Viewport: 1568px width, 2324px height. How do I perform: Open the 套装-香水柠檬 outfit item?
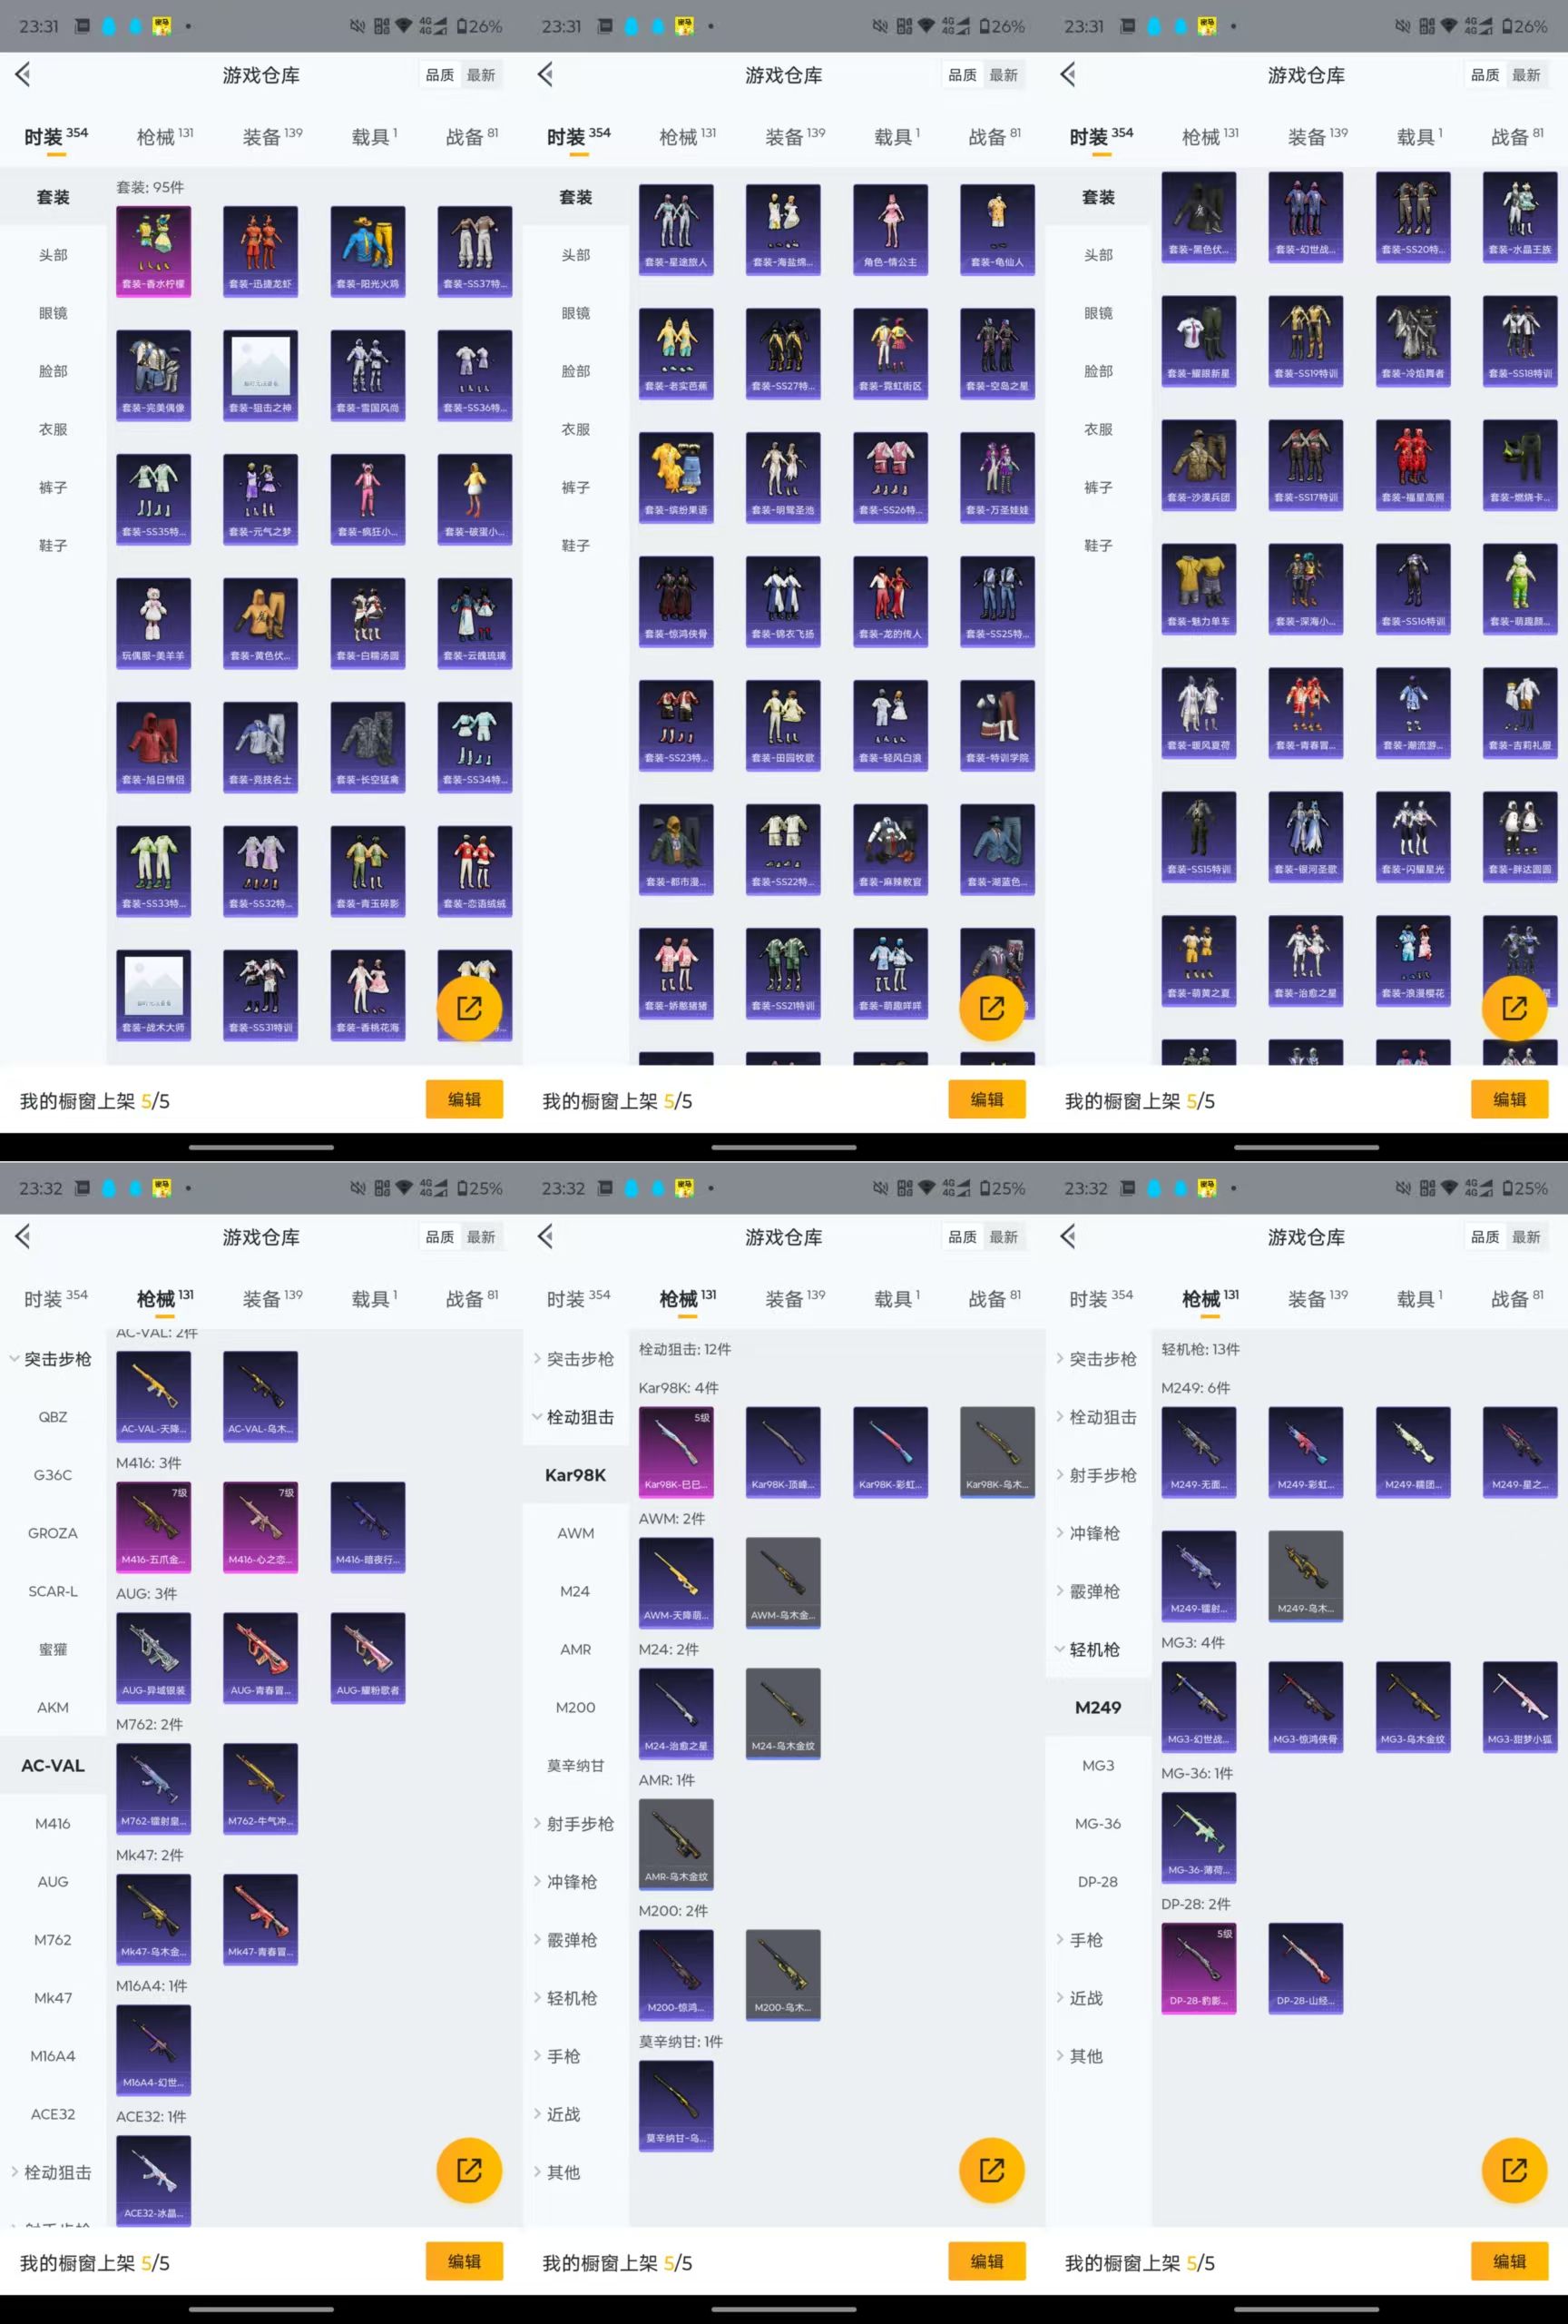(153, 251)
